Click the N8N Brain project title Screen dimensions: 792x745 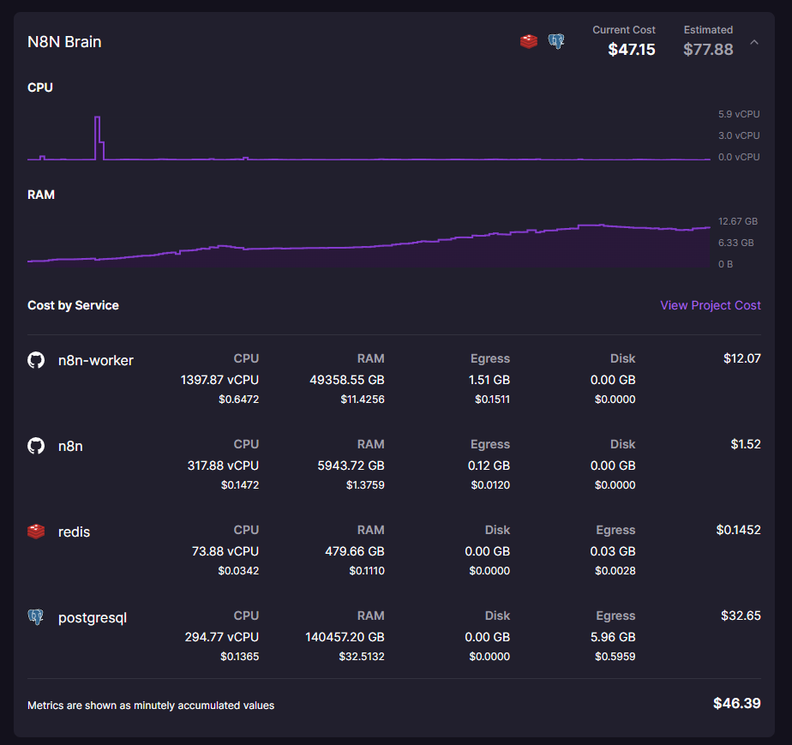pyautogui.click(x=64, y=41)
